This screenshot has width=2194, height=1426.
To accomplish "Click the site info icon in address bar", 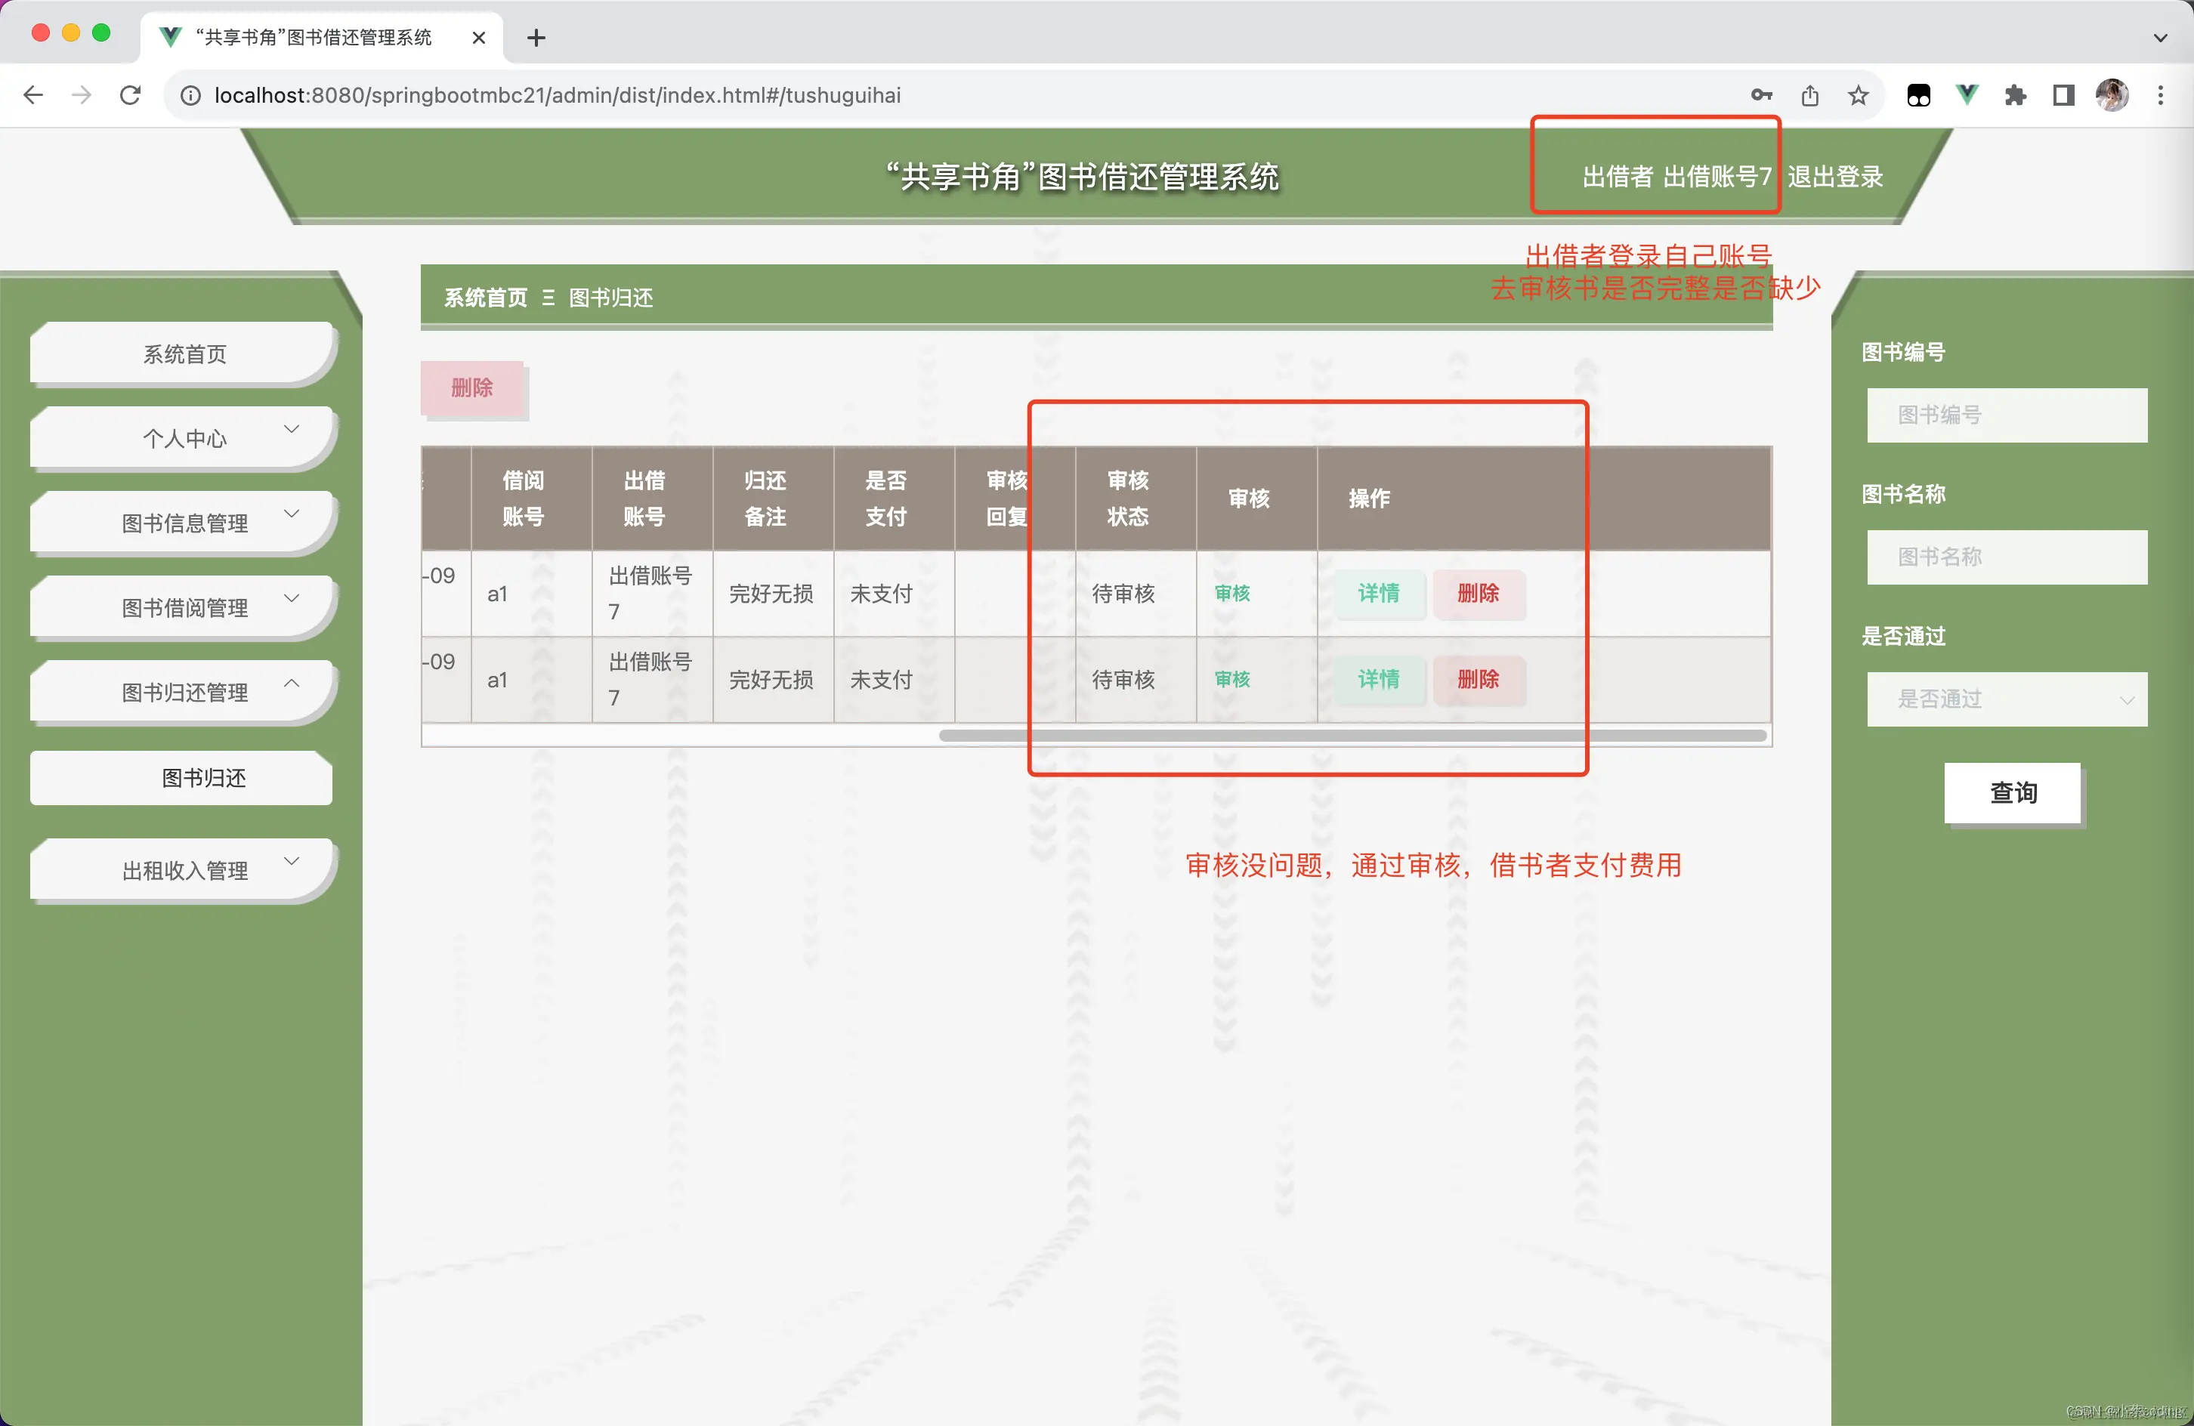I will click(190, 95).
